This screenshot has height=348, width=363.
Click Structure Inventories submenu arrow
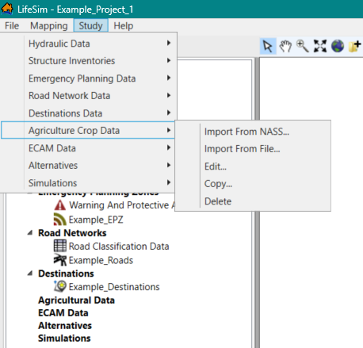point(169,60)
